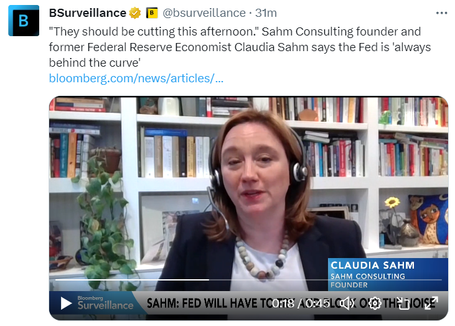Image resolution: width=455 pixels, height=326 pixels.
Task: Click the BSurveillance profile avatar
Action: click(x=24, y=21)
